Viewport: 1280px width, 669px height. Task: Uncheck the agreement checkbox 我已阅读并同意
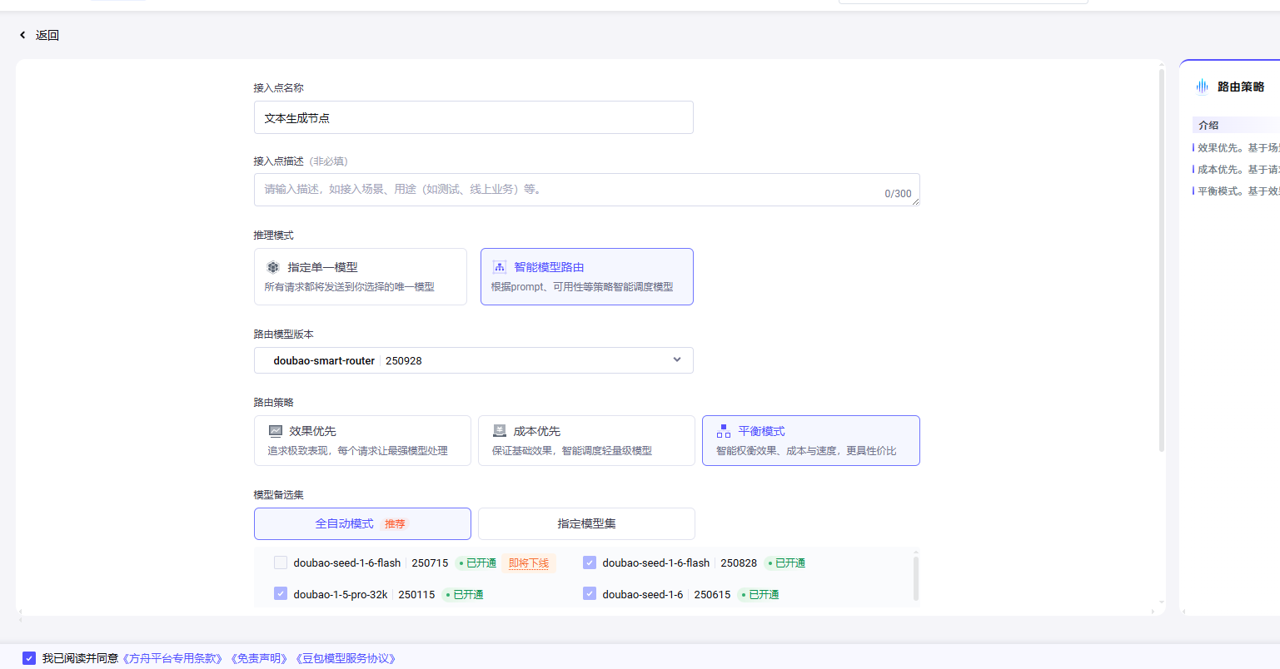[x=29, y=658]
